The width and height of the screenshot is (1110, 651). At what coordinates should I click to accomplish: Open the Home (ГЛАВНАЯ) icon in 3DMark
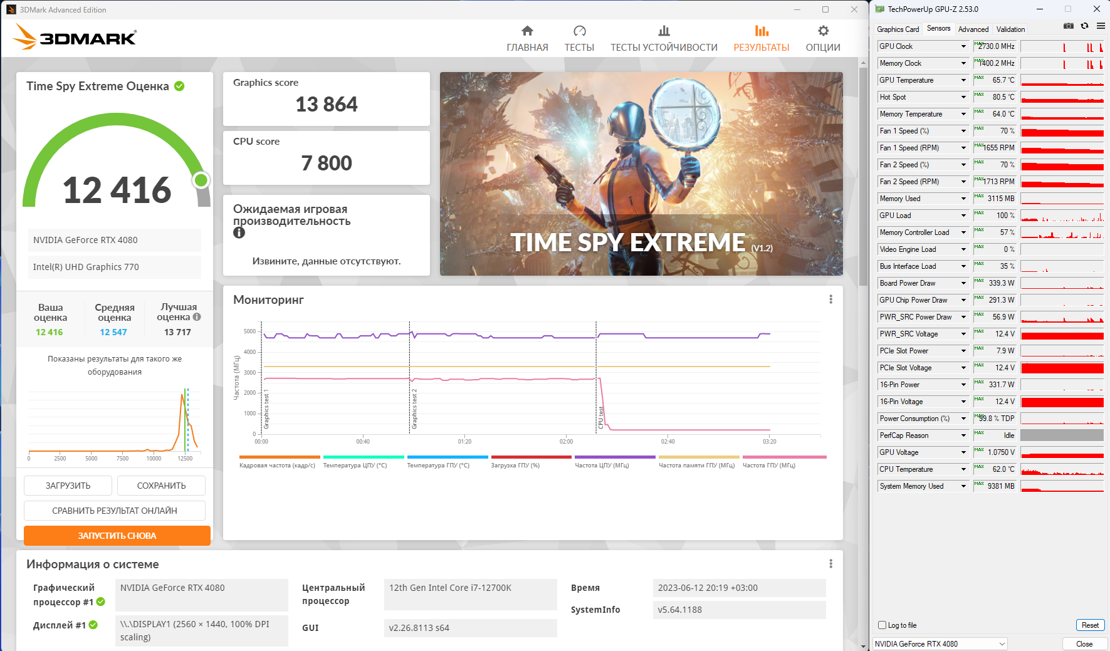coord(527,31)
